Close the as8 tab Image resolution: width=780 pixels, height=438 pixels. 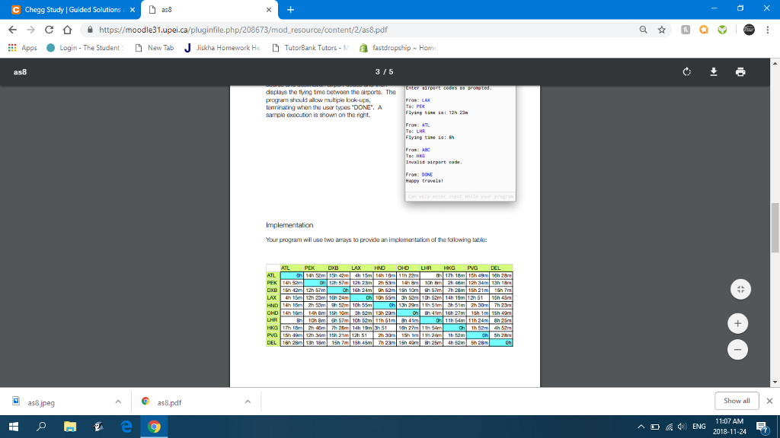click(x=269, y=9)
